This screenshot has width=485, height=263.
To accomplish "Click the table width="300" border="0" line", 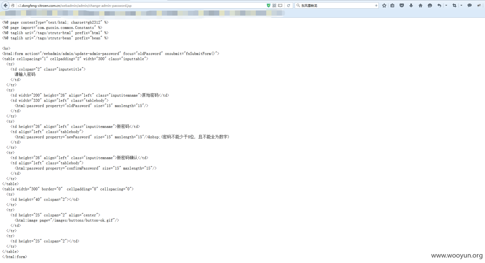I will 68,189.
